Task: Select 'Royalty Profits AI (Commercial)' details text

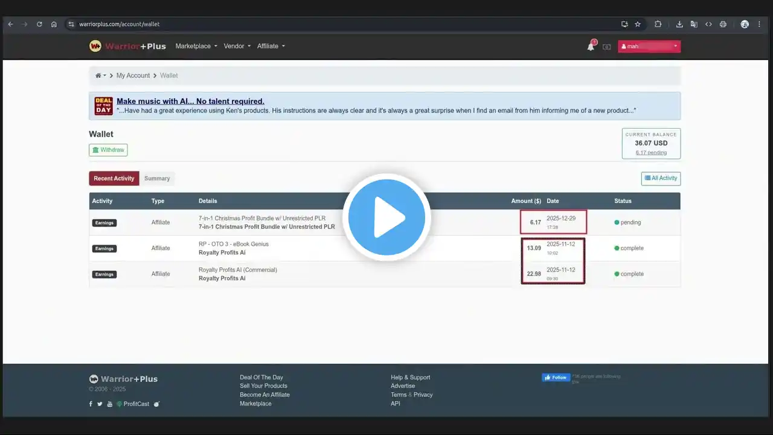Action: (x=238, y=270)
